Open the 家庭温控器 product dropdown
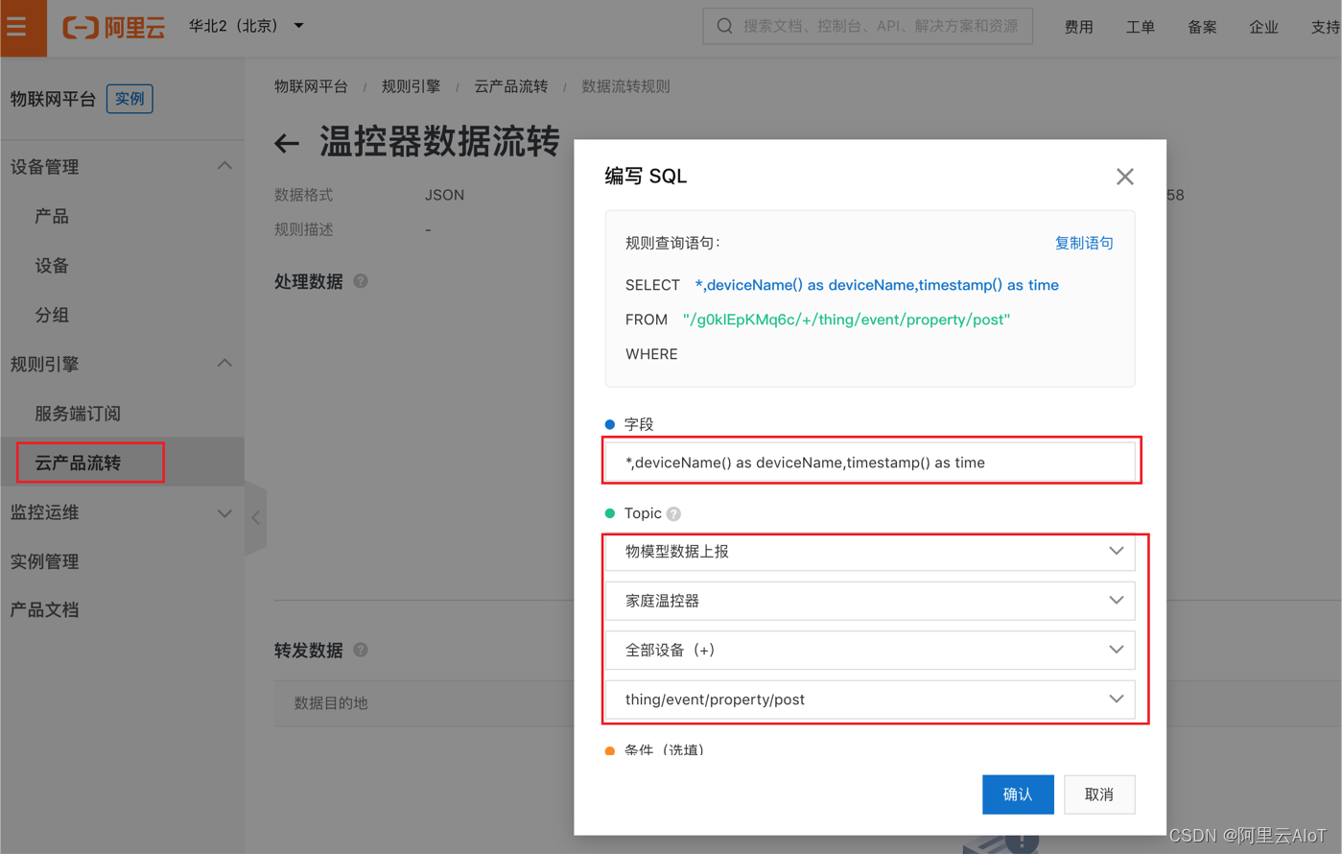The image size is (1342, 854). tap(870, 601)
